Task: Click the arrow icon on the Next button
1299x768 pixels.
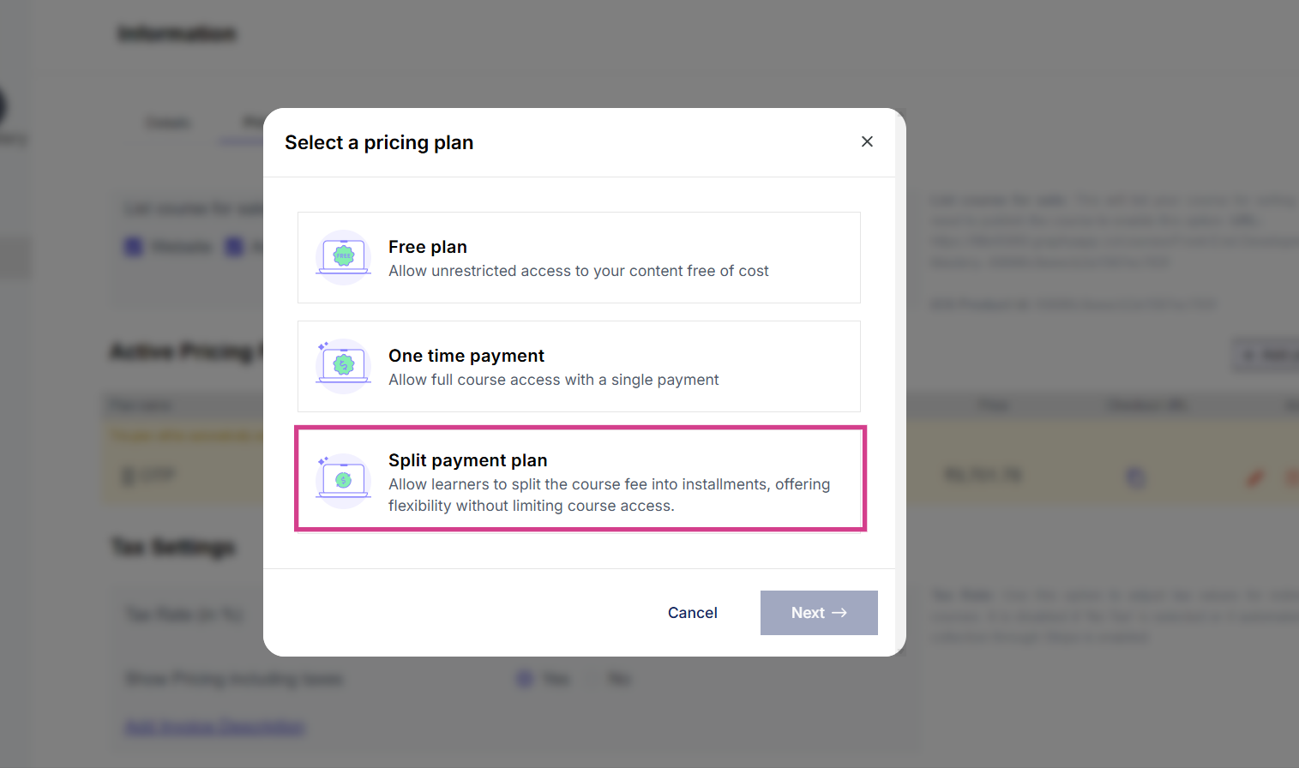Action: (x=839, y=613)
